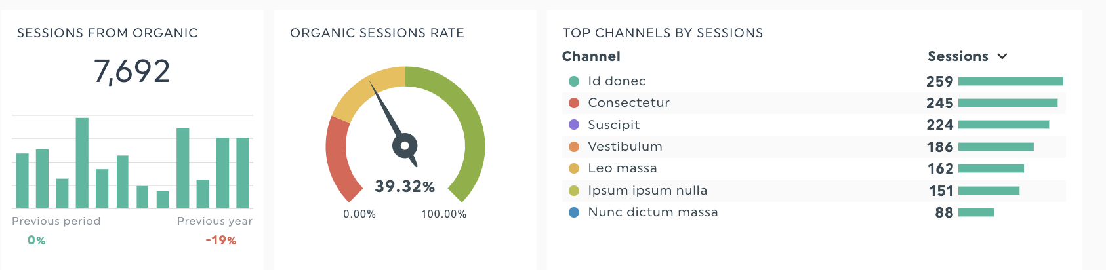Click the Previous period comparison label
1106x270 pixels.
56,221
